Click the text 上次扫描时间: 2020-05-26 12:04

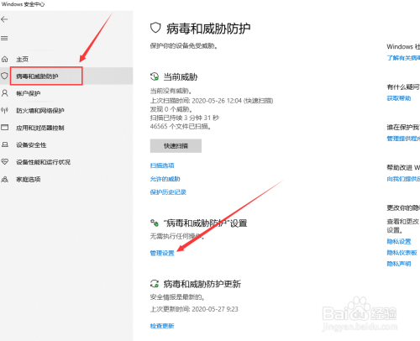tap(196, 101)
